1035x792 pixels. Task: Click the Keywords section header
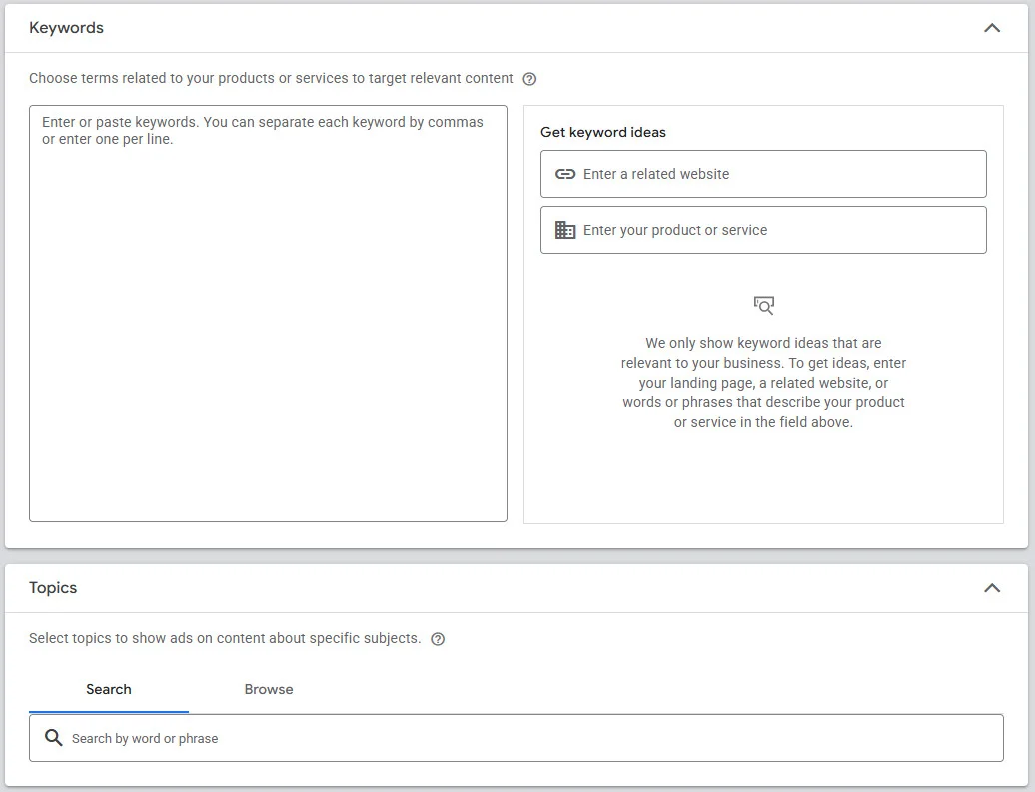pos(66,28)
